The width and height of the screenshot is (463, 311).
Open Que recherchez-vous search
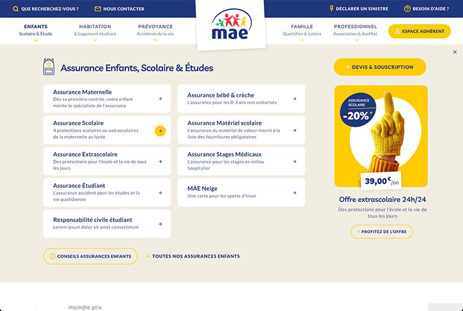coord(46,9)
